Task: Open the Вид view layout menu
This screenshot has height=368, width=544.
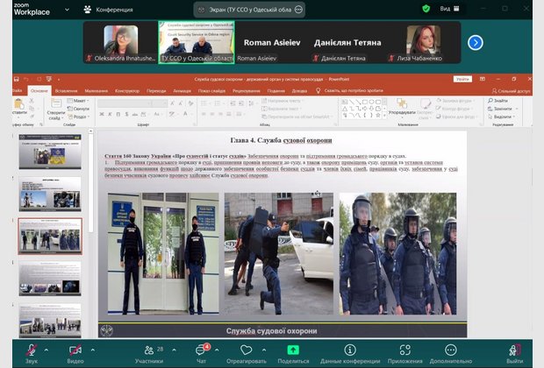Action: tap(448, 8)
